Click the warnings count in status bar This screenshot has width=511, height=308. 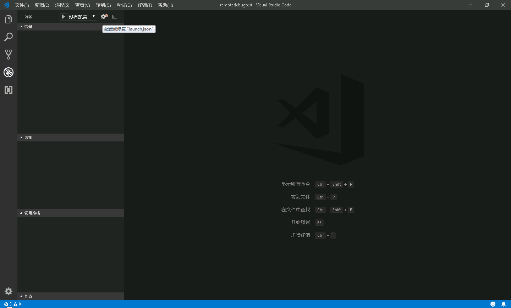pyautogui.click(x=17, y=304)
